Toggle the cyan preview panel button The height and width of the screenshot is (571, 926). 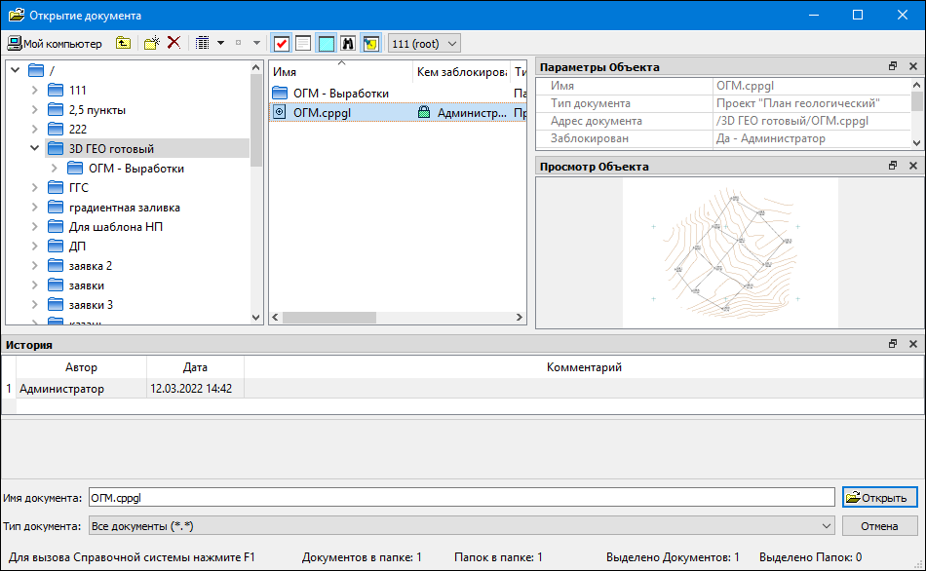coord(326,43)
